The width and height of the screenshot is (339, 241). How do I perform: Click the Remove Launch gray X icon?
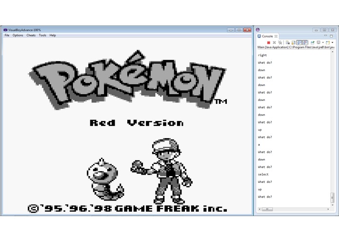tap(274, 42)
